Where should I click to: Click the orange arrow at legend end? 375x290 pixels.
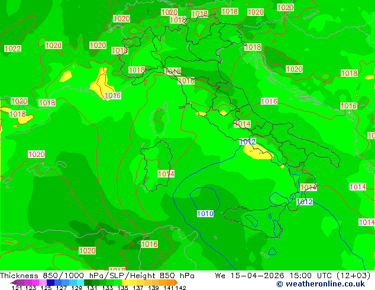coord(176,282)
